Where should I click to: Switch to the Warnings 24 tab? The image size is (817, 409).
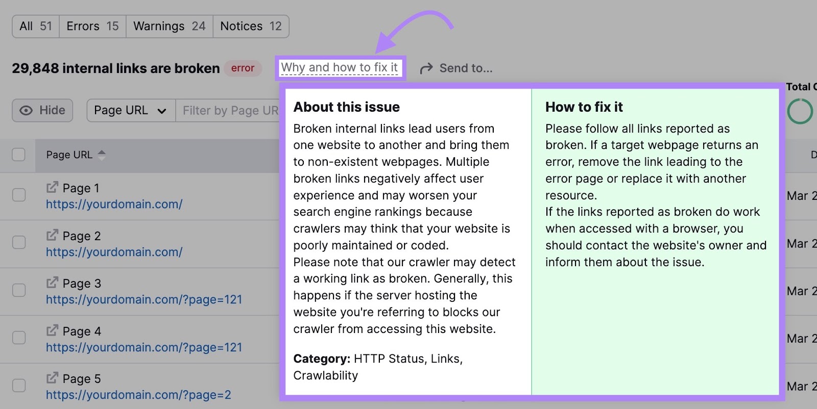(170, 27)
